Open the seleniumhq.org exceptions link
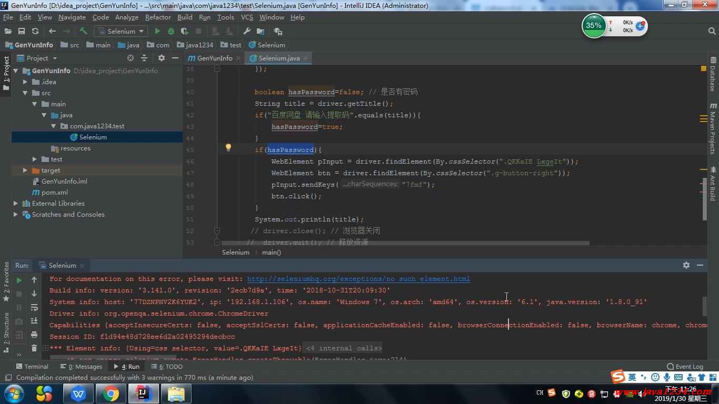This screenshot has width=719, height=404. [358, 279]
